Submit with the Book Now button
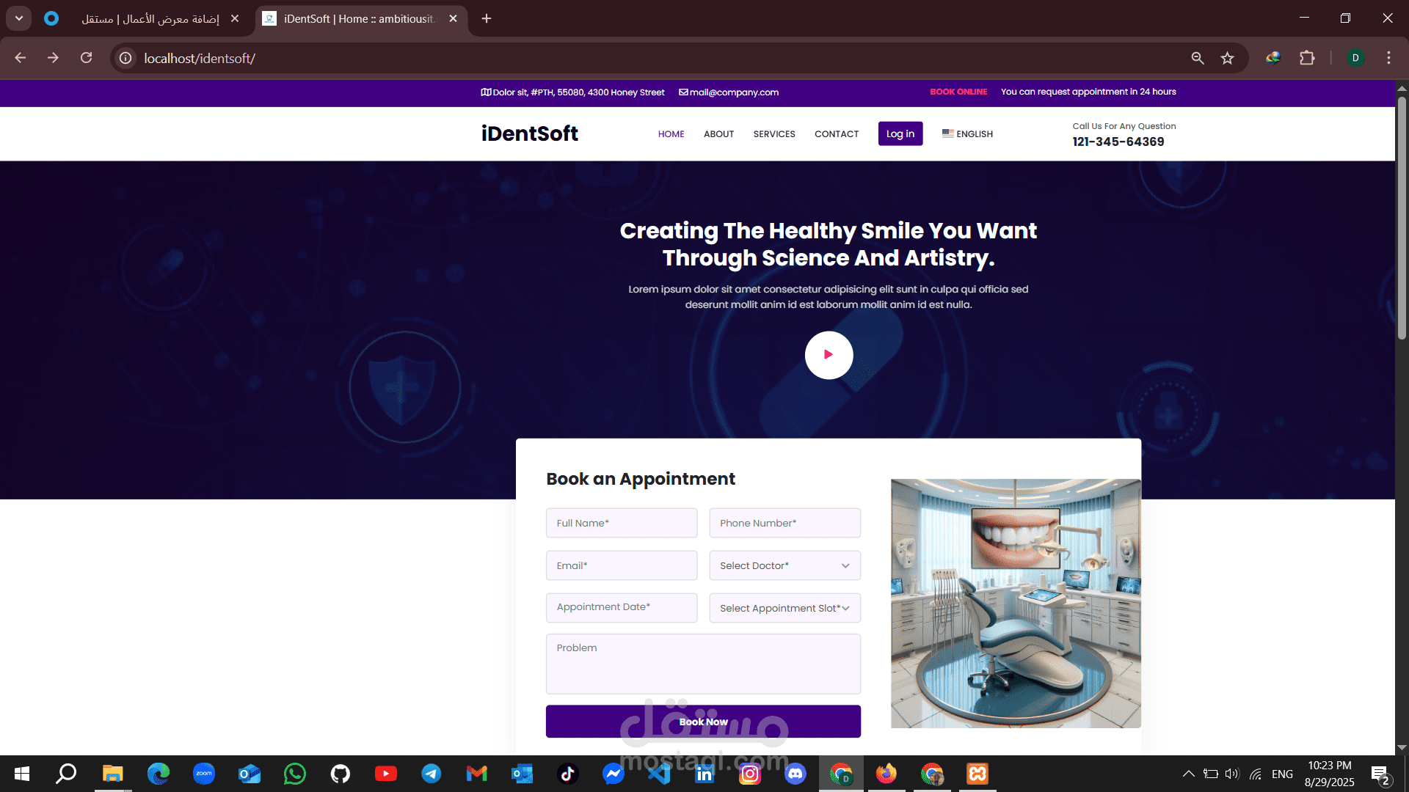This screenshot has width=1409, height=792. coord(702,722)
